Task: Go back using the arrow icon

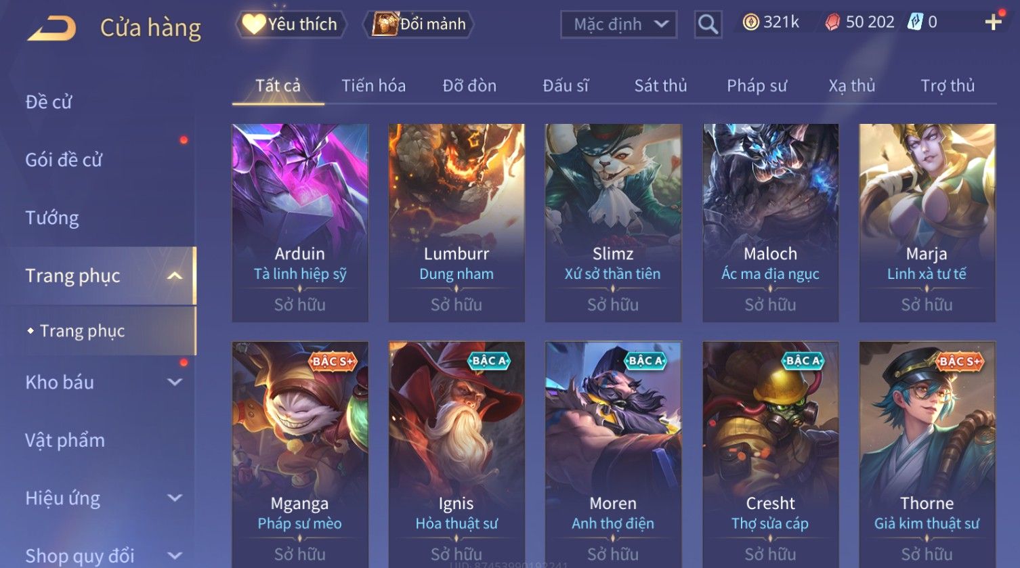Action: tap(51, 28)
